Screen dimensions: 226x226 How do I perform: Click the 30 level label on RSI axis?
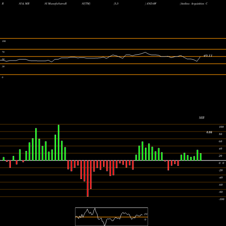click(x=3, y=66)
